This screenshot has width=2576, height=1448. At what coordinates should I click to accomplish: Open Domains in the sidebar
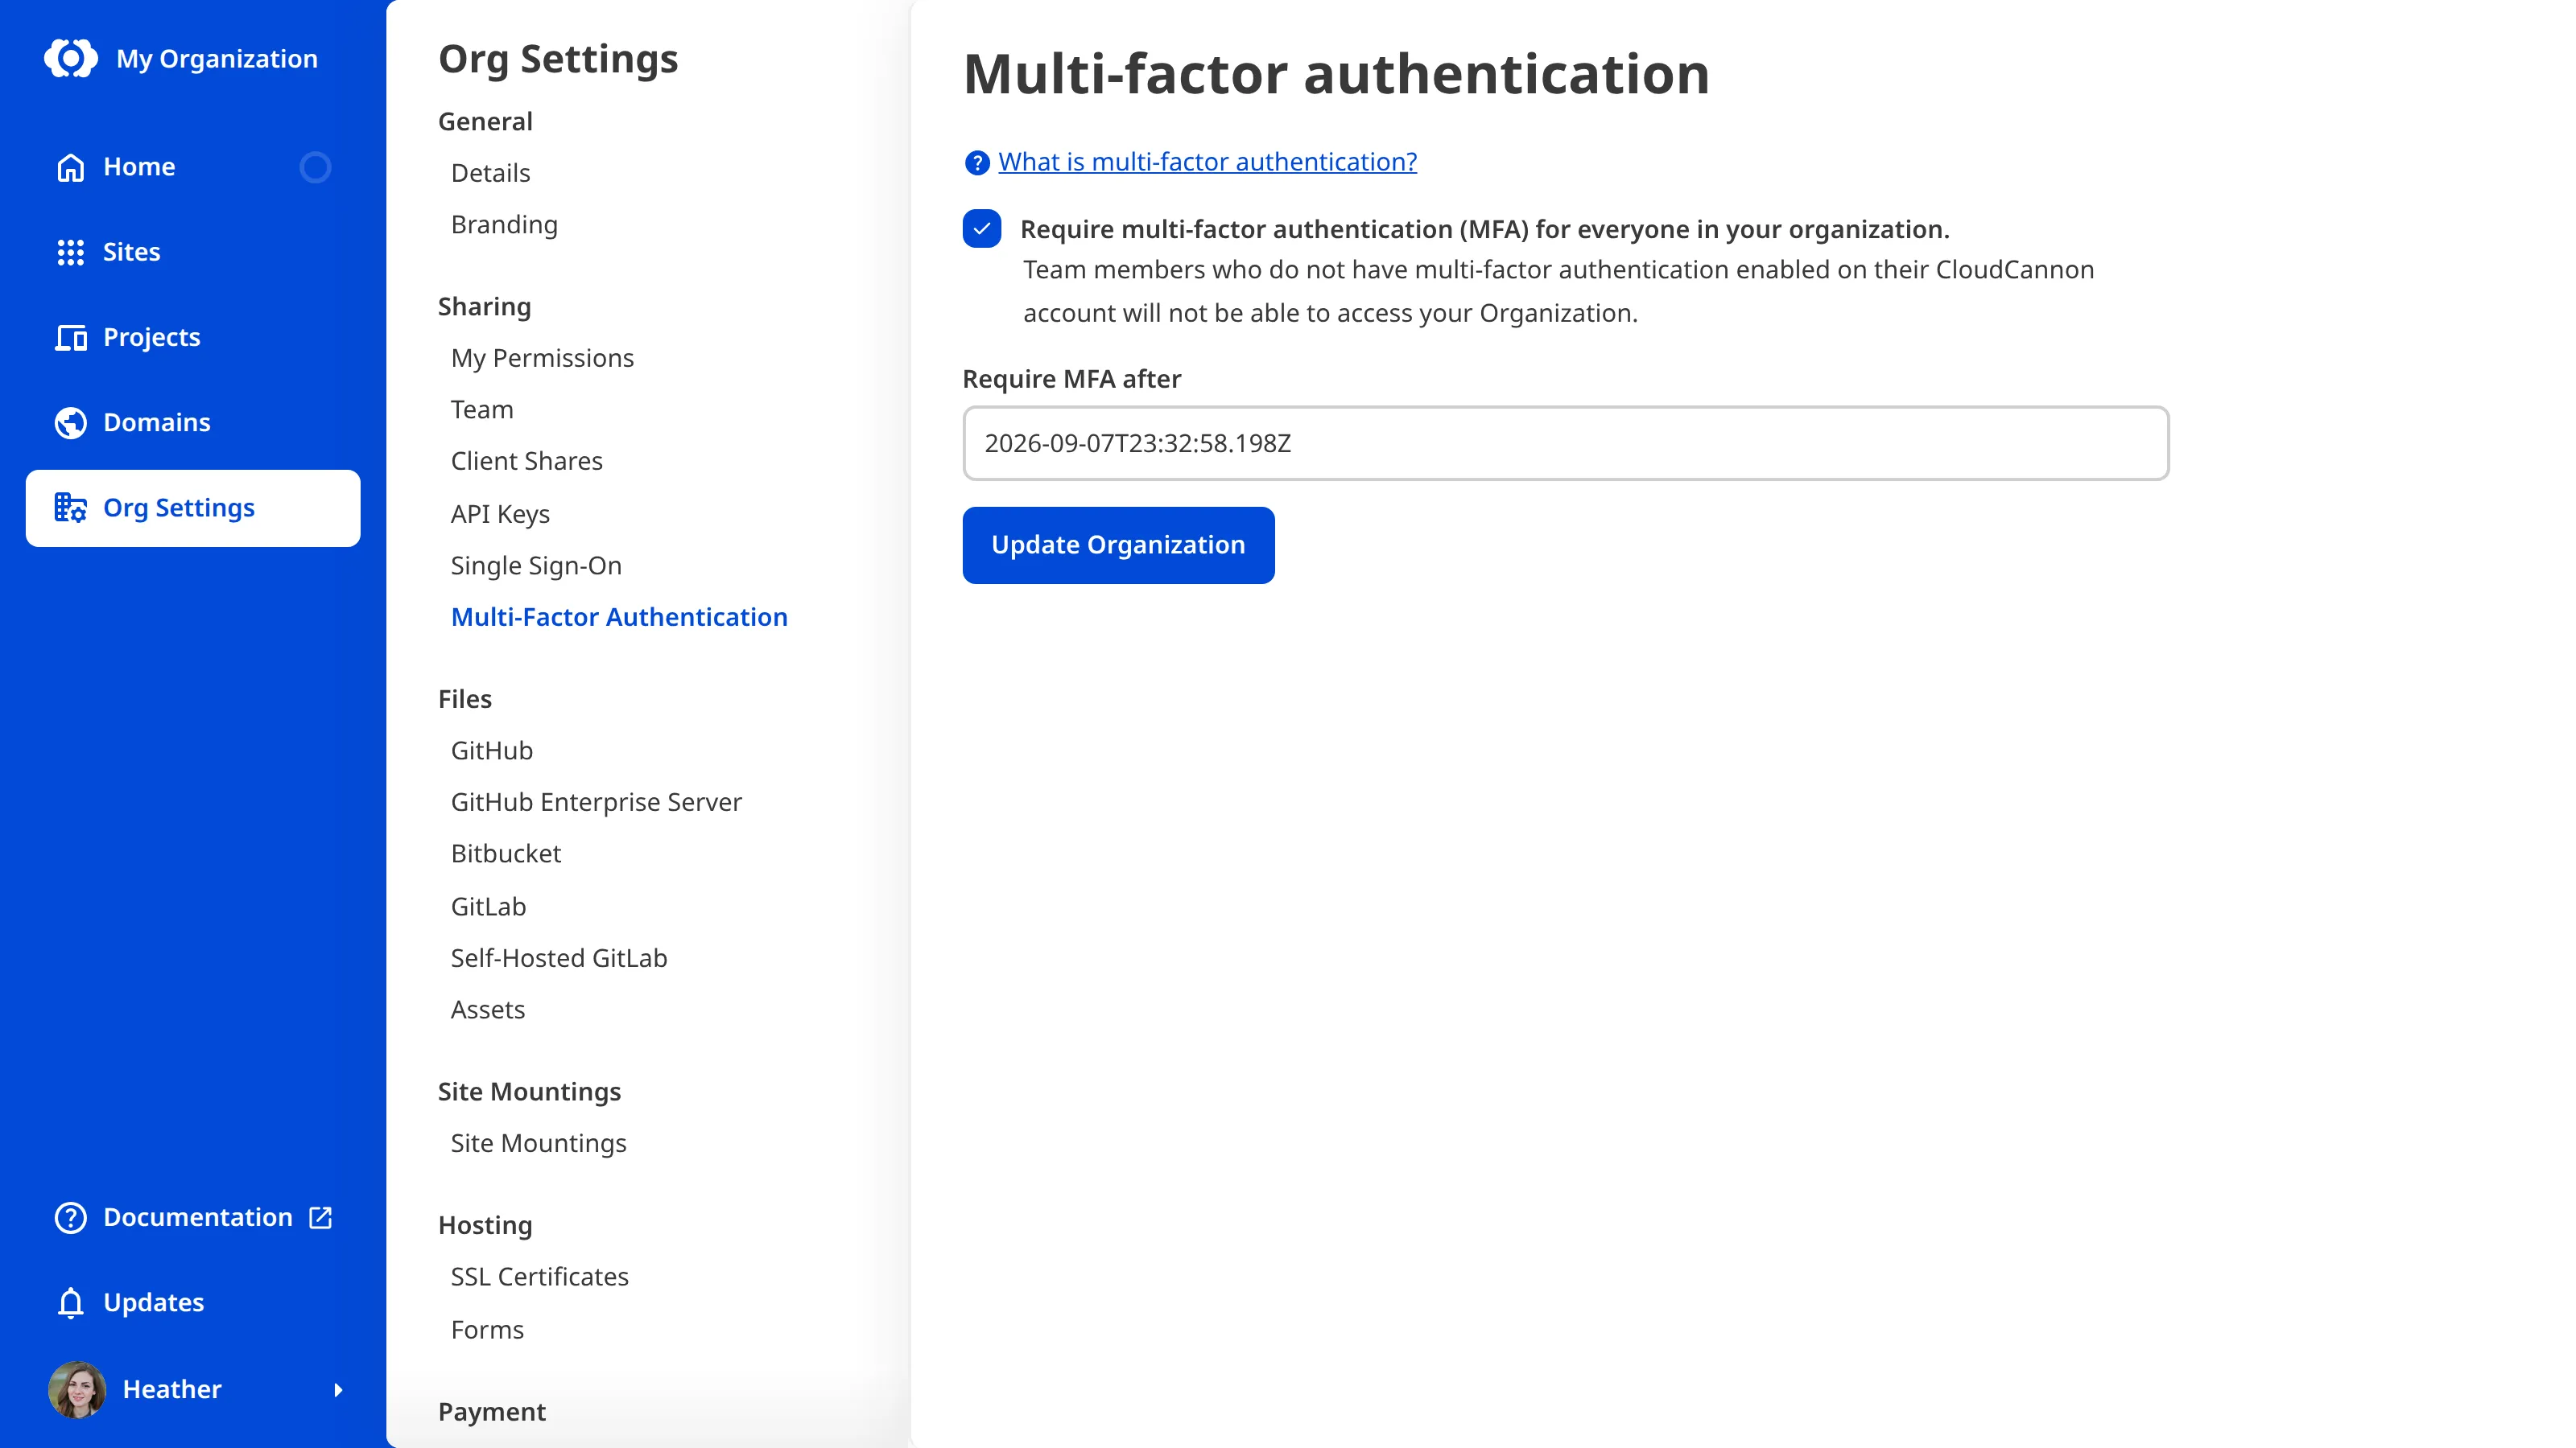[x=193, y=422]
